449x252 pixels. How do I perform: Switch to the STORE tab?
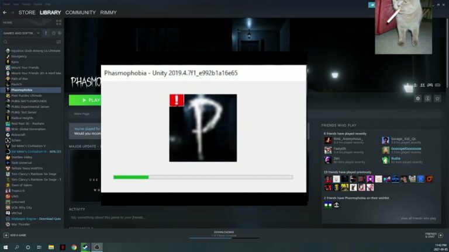pos(27,13)
